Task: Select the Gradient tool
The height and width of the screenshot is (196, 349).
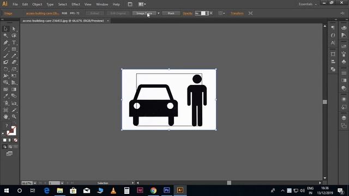Action: pyautogui.click(x=14, y=89)
